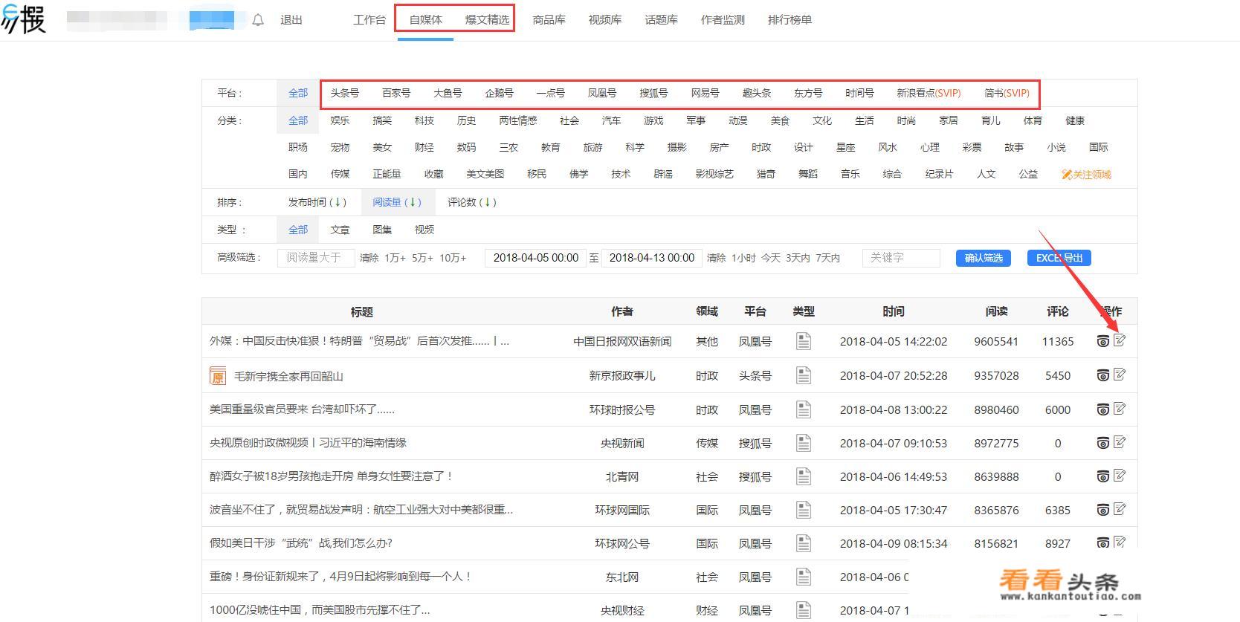The height and width of the screenshot is (622, 1240).
Task: Open eye icon for 毛新宇携全家再回韶山 row
Action: coord(1103,375)
